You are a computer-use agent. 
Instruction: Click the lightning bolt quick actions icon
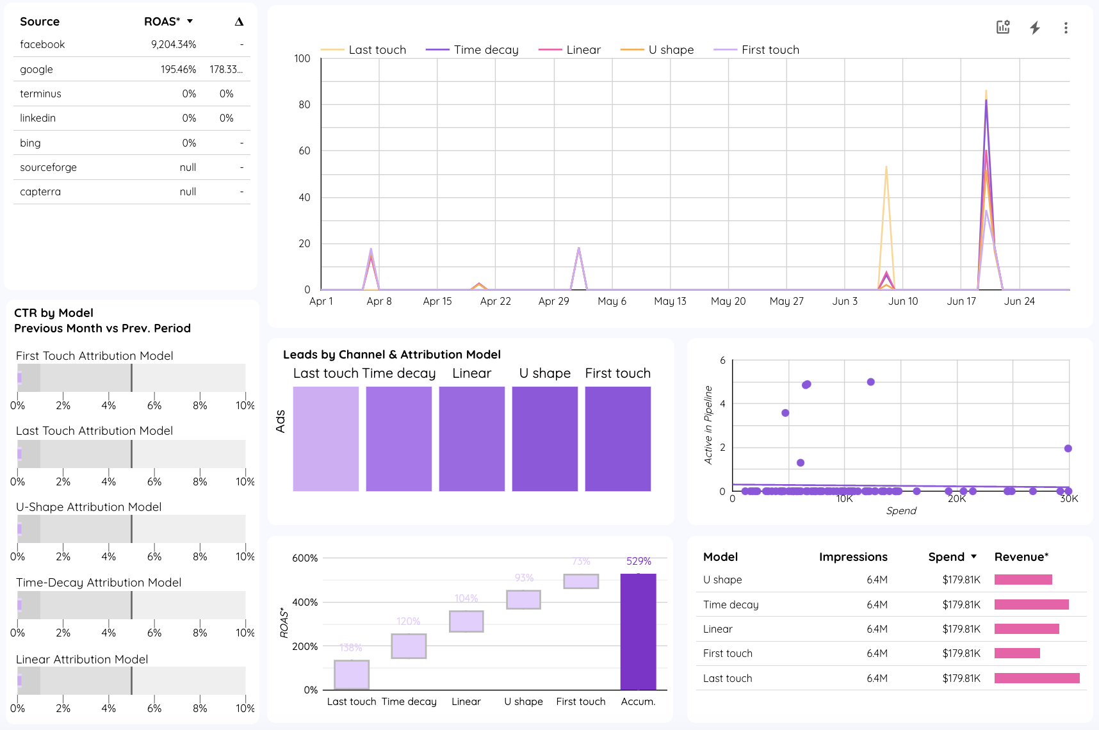(1036, 28)
